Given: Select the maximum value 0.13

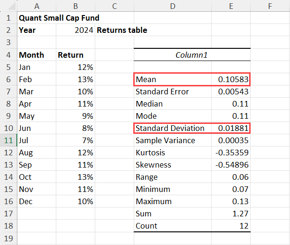Looking at the screenshot, I should point(231,201).
